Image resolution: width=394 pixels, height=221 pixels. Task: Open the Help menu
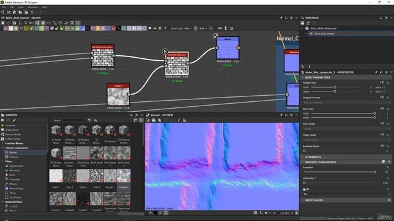tap(44, 7)
